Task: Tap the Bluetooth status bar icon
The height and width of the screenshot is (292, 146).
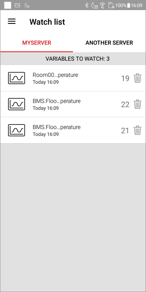Action: pos(87,5)
